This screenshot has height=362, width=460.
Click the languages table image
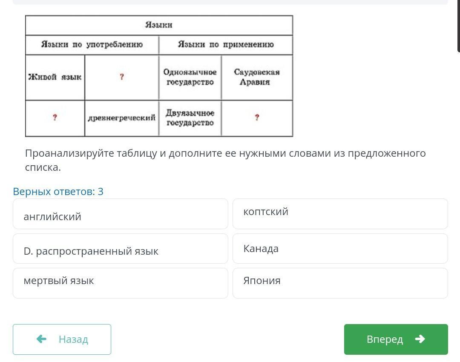tap(159, 76)
